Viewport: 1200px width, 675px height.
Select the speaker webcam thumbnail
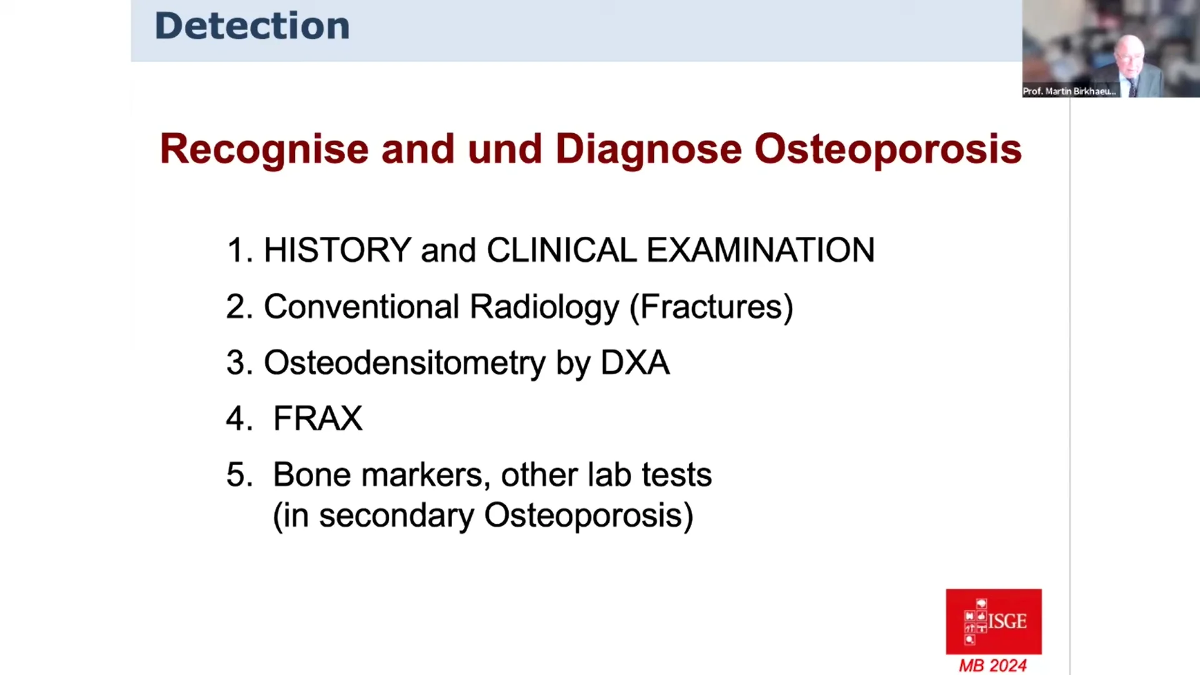pos(1111,48)
